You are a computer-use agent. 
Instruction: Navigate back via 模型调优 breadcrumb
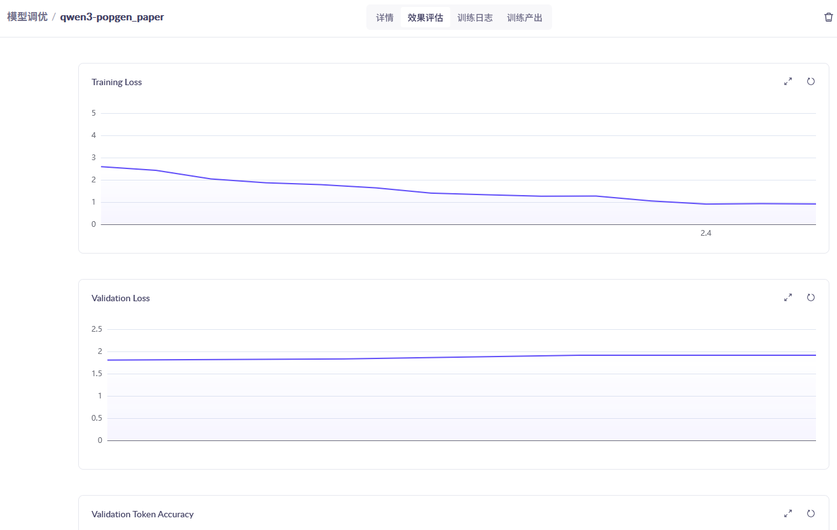(27, 17)
